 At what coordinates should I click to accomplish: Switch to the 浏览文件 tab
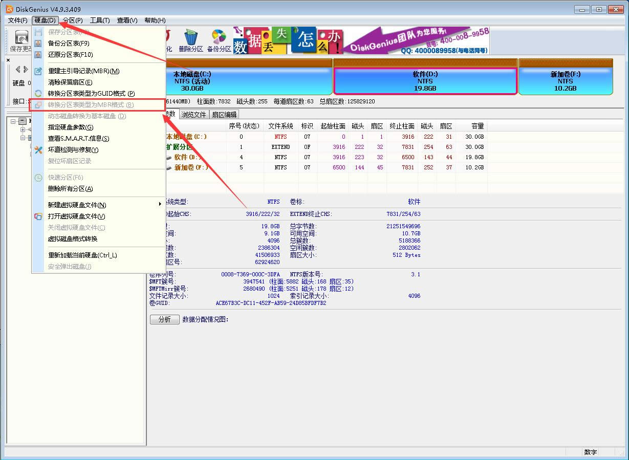pyautogui.click(x=193, y=114)
